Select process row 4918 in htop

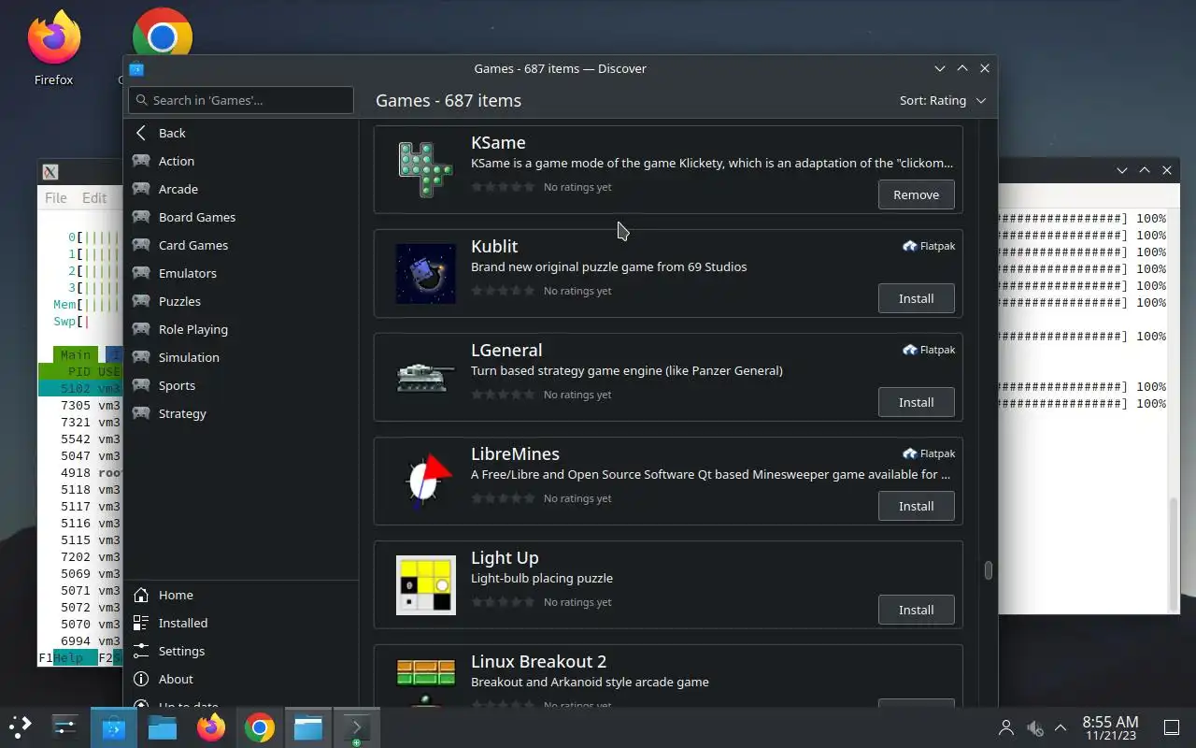coord(80,472)
